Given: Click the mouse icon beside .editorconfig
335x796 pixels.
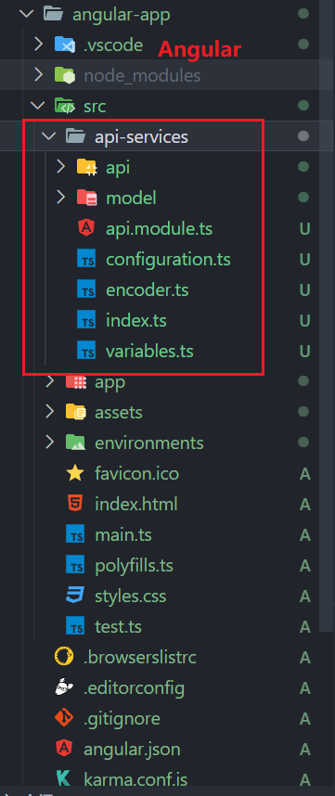Looking at the screenshot, I should click(64, 687).
